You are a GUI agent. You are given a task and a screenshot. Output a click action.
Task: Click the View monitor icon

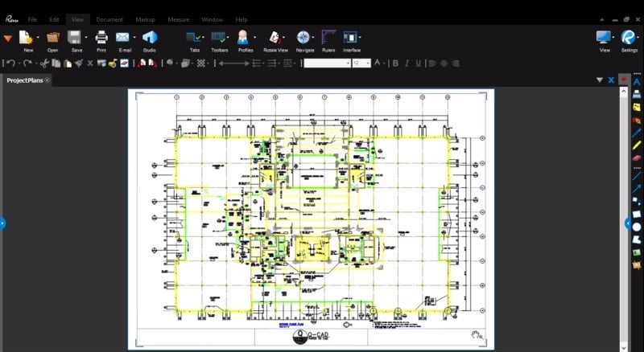[x=603, y=37]
